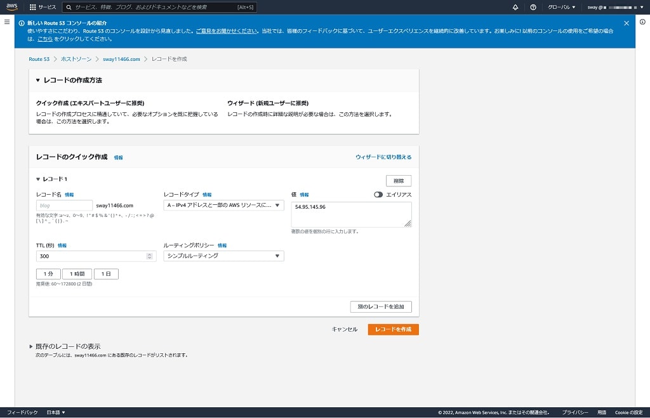650x418 pixels.
Task: Set TTL with the 1 日 button
Action: (106, 274)
